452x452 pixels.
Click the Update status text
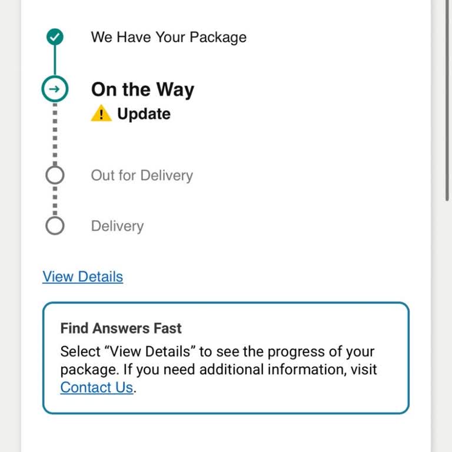(144, 114)
